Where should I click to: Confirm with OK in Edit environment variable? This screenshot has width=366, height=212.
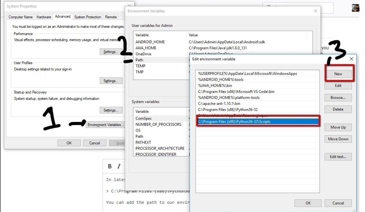click(x=308, y=203)
